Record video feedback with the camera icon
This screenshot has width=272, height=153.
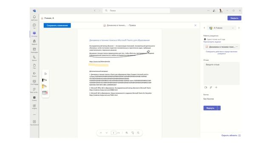click(x=206, y=88)
